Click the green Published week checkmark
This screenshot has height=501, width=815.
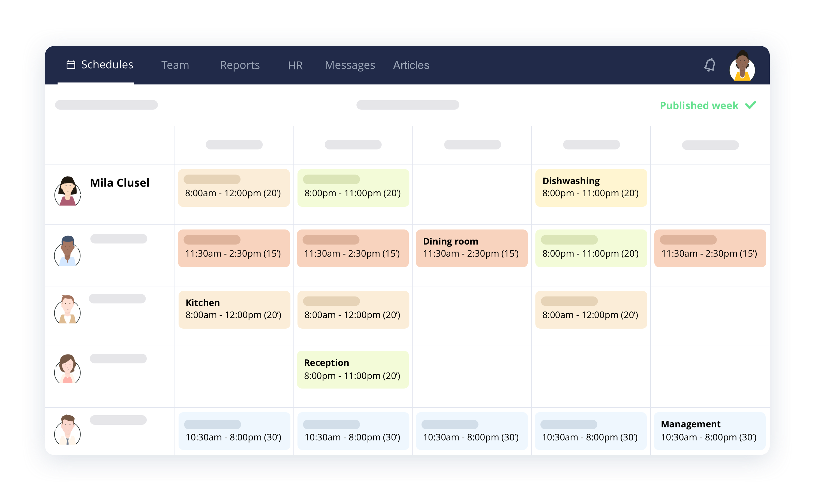[x=751, y=105]
